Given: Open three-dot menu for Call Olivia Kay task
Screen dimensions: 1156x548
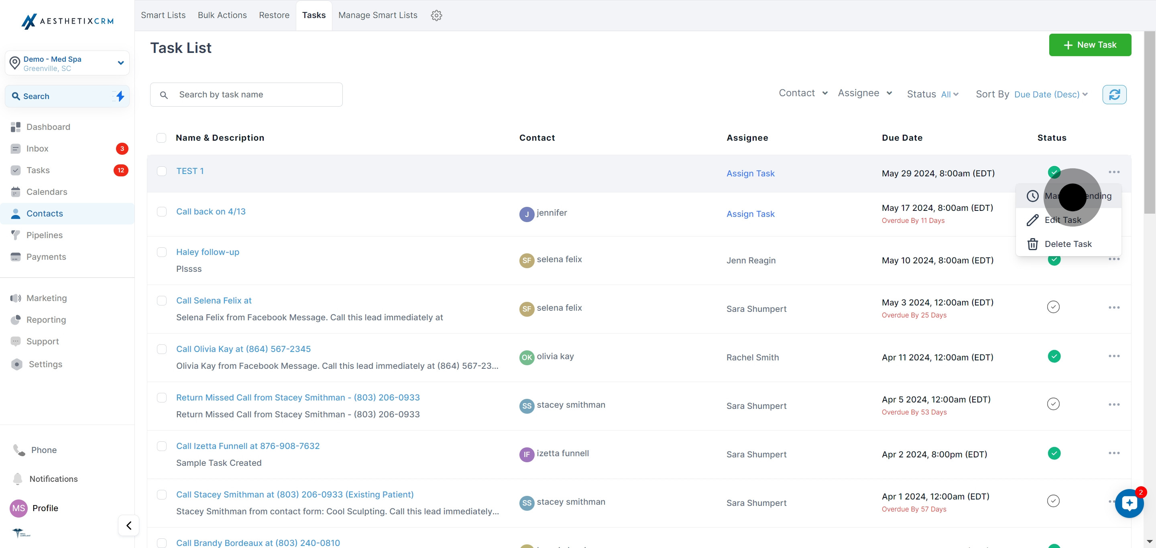Looking at the screenshot, I should point(1114,356).
